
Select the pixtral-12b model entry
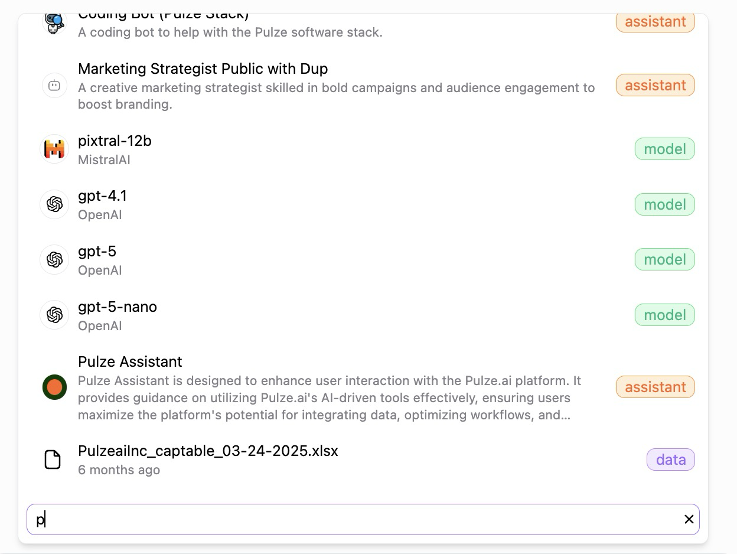click(x=115, y=141)
